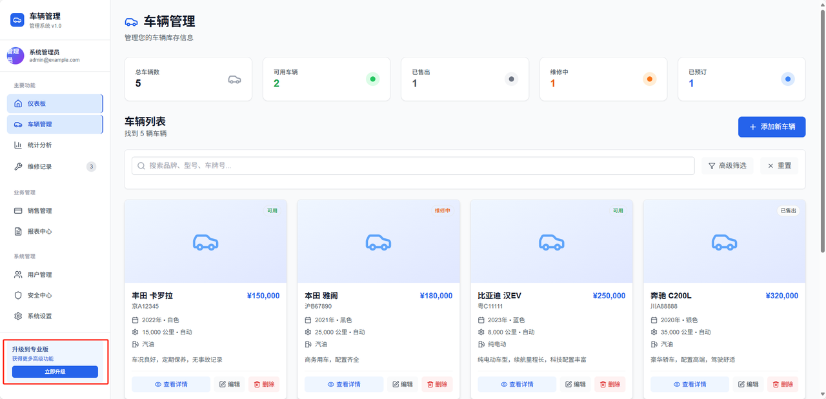Click the magnifier icon in the search box

click(x=141, y=166)
